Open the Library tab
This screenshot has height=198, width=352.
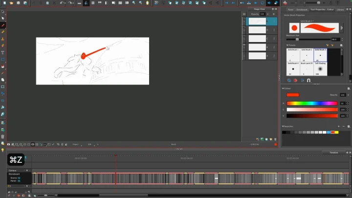pos(340,9)
